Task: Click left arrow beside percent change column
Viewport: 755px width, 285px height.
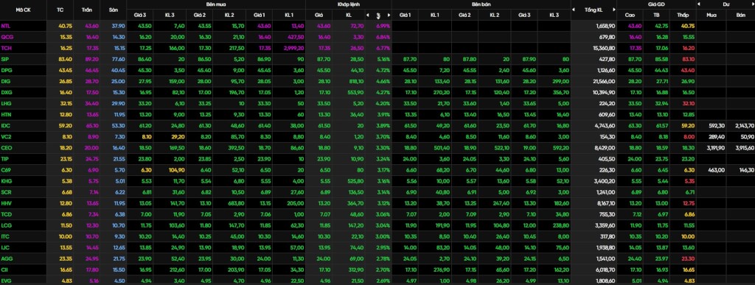Action: click(368, 15)
